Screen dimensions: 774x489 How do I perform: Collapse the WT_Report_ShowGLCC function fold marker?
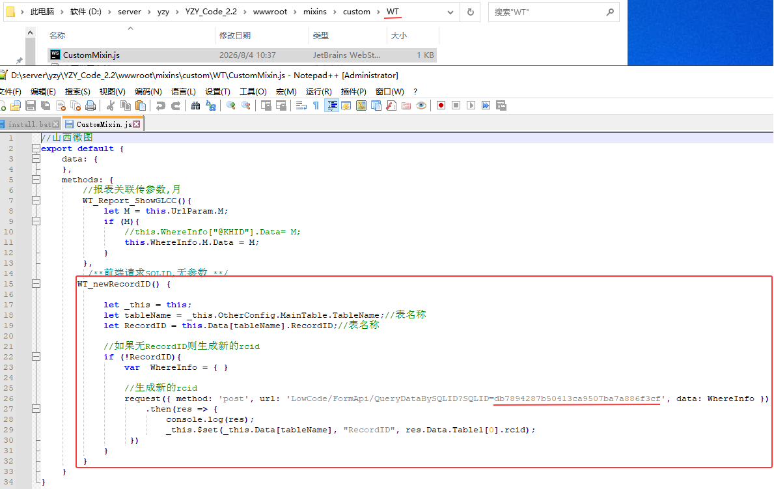(36, 200)
